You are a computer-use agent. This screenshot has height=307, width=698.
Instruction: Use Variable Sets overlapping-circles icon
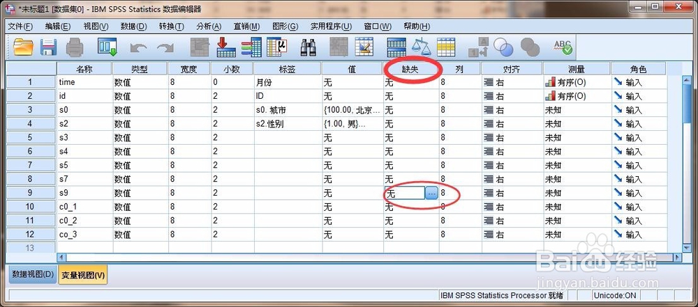(503, 47)
